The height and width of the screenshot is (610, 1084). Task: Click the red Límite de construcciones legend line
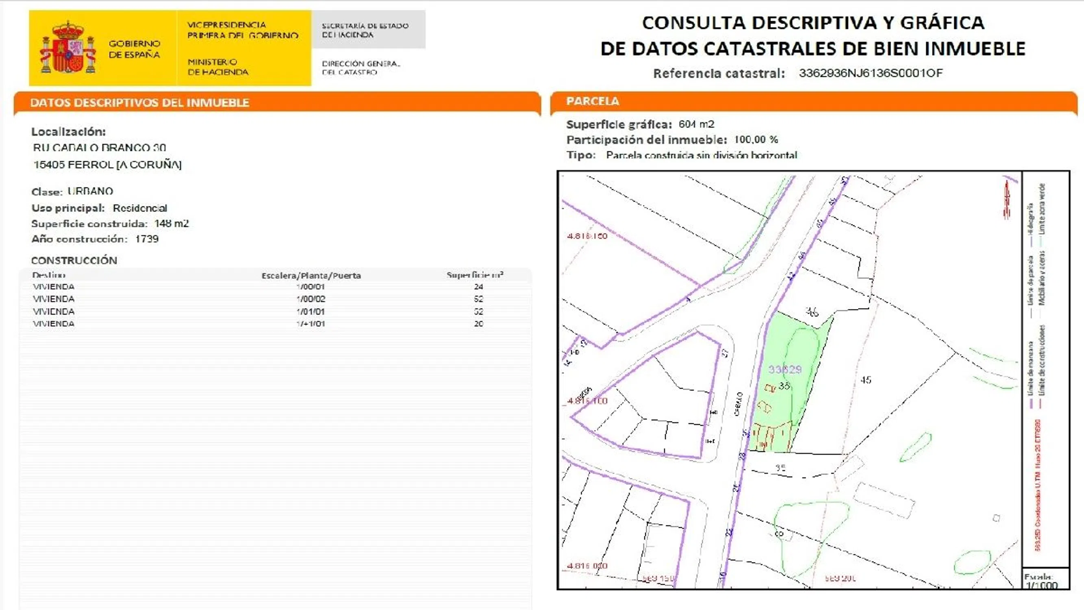1041,403
